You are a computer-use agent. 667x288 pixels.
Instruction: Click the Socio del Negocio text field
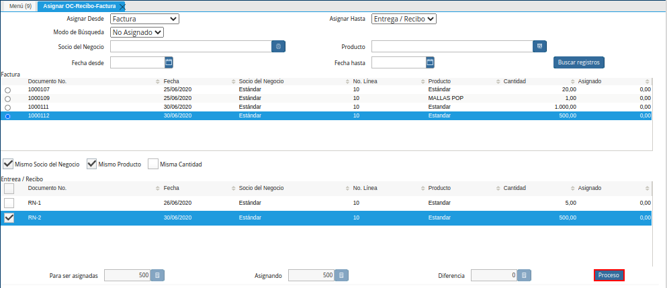[190, 46]
